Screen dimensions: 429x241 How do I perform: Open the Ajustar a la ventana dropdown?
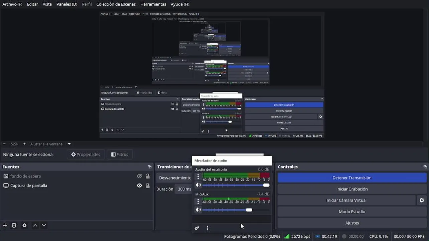(x=69, y=144)
